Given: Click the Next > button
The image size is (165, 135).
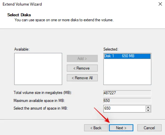Looking at the screenshot, I should (121, 128).
